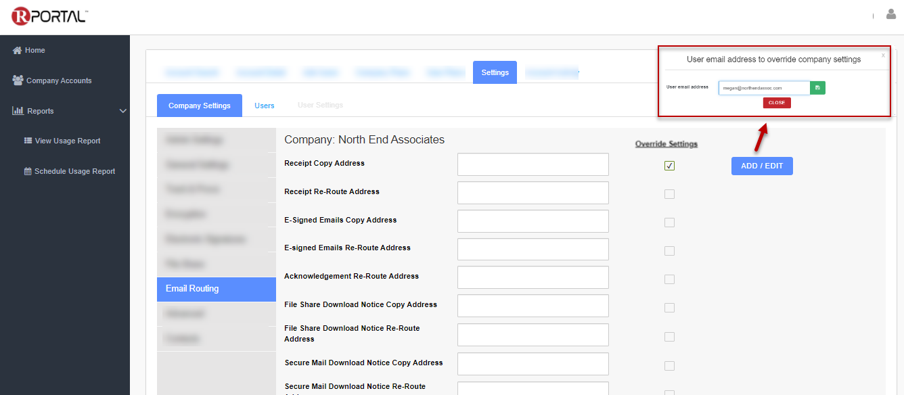Enable override for Receipt Re-Route Address
The image size is (904, 395).
669,194
